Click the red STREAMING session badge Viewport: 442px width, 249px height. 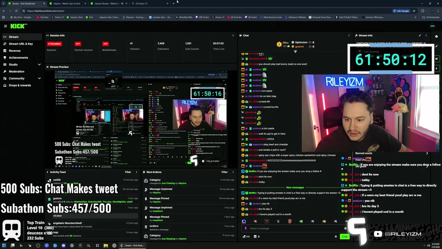click(54, 44)
